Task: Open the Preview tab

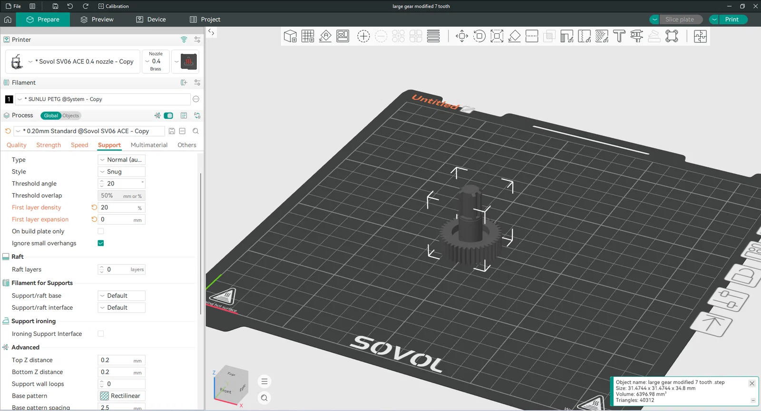Action: pos(97,20)
